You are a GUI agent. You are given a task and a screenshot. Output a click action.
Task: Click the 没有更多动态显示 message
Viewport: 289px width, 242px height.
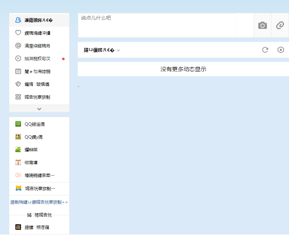click(183, 69)
